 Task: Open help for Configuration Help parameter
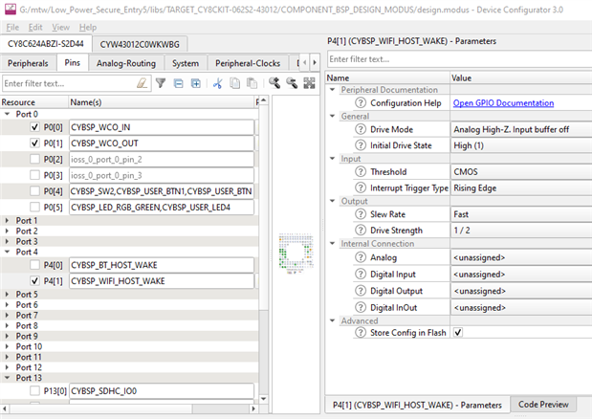[361, 102]
